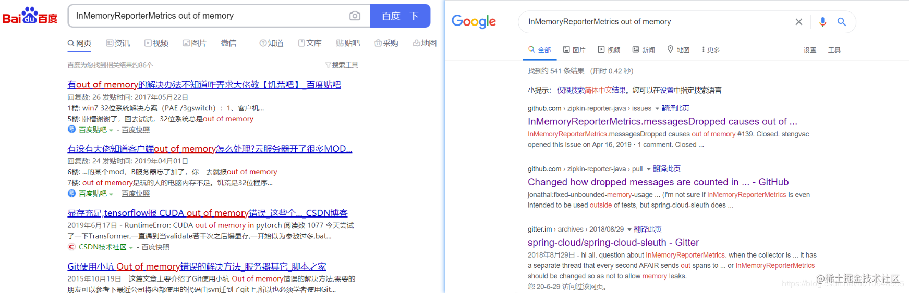
Task: Click Google voice search microphone icon
Action: coord(822,22)
